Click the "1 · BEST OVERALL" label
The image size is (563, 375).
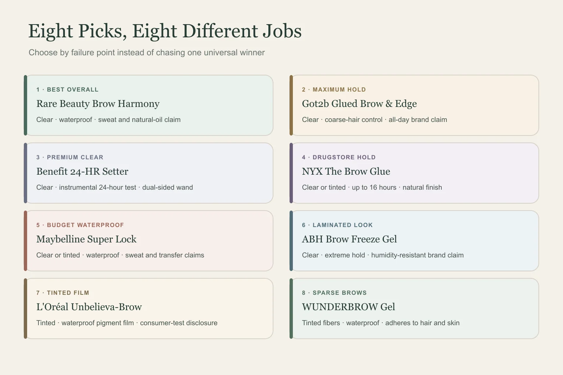pyautogui.click(x=67, y=90)
